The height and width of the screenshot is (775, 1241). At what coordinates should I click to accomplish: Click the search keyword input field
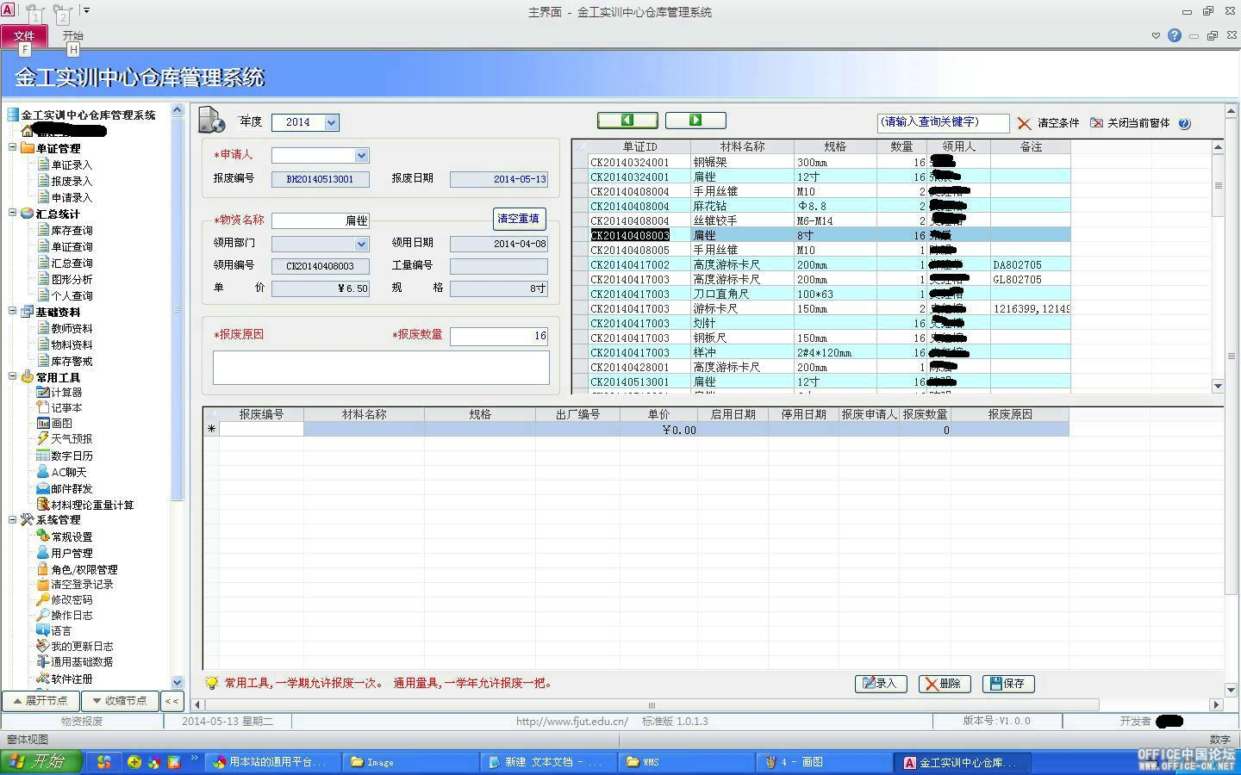point(943,122)
